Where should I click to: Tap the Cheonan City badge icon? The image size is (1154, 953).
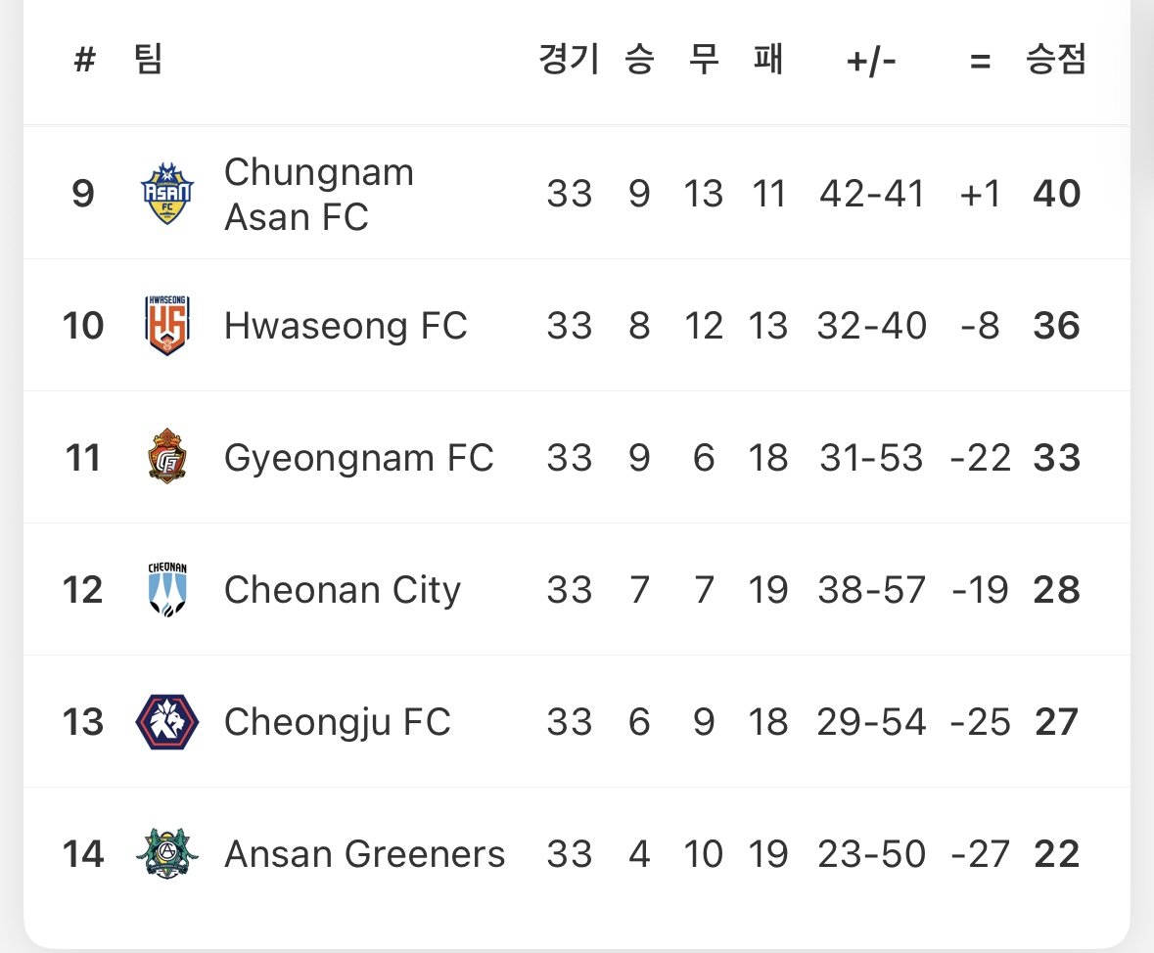167,589
